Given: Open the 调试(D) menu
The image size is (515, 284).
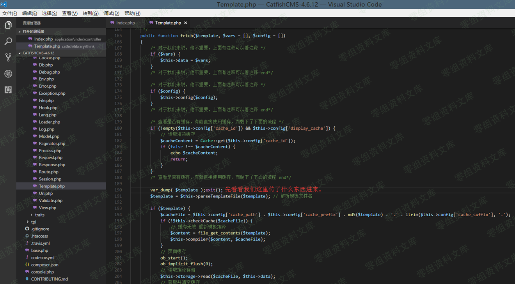Looking at the screenshot, I should tap(111, 13).
